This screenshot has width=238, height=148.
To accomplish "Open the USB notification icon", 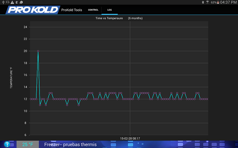I will 3,2.
